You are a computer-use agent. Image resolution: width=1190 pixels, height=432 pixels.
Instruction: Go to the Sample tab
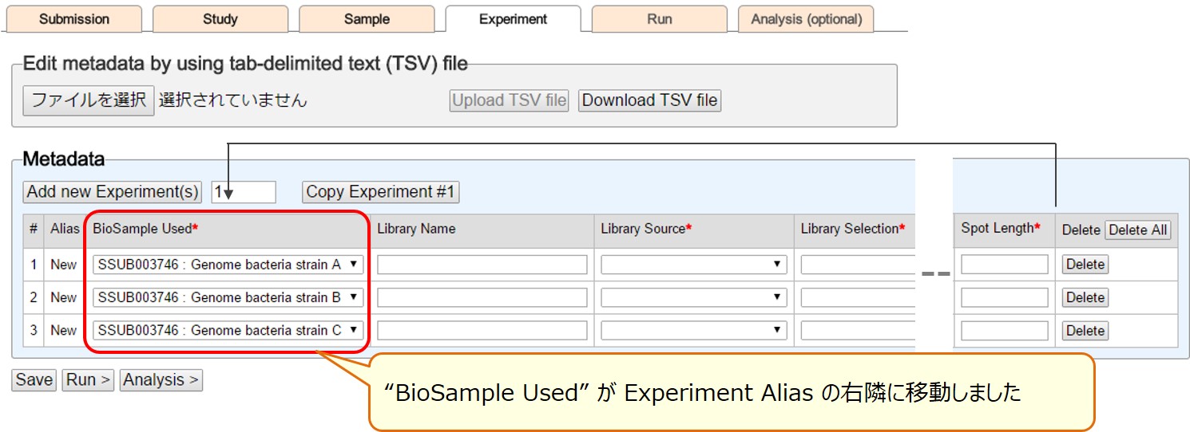pos(367,19)
